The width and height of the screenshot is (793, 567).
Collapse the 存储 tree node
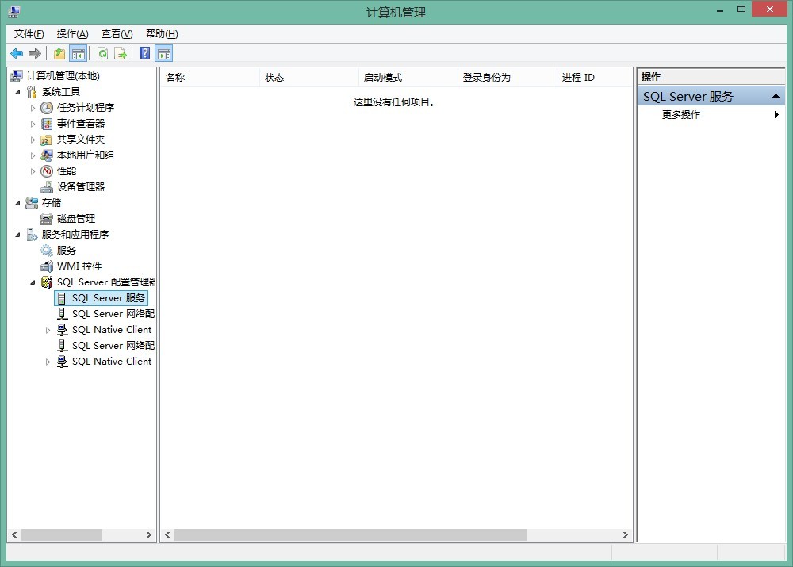click(x=17, y=203)
